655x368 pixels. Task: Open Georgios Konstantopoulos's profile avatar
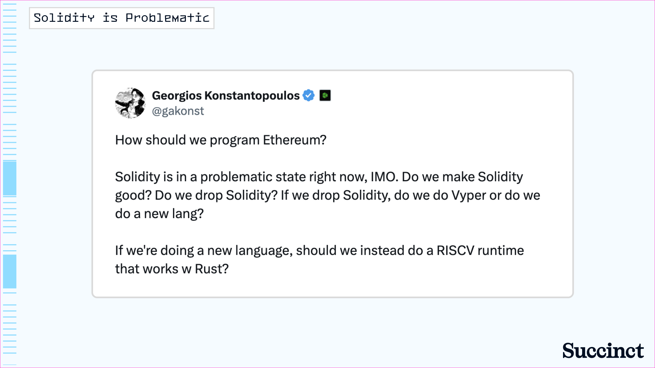pos(130,103)
